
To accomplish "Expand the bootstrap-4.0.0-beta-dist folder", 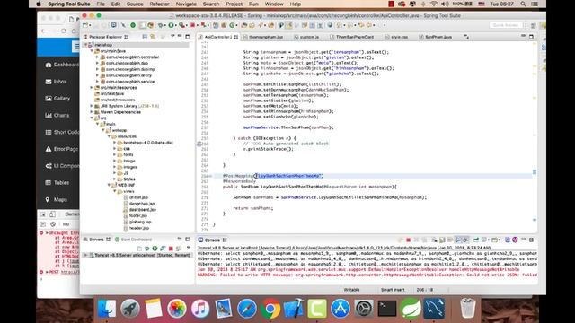I will (x=114, y=143).
